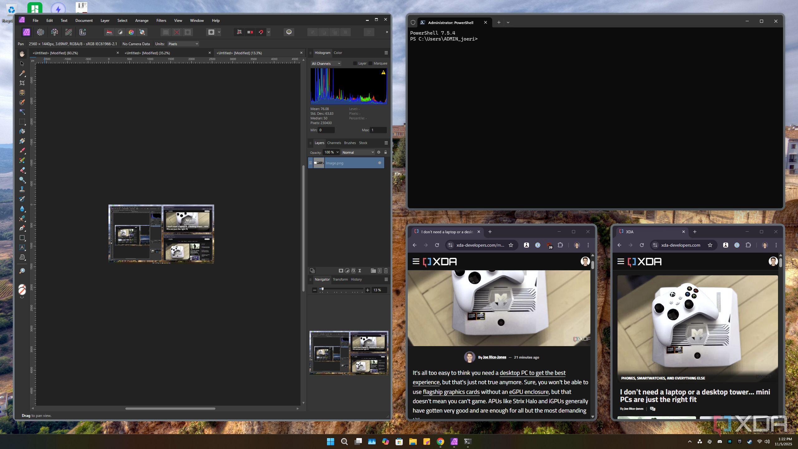The image size is (798, 449).
Task: Open the Normal blend mode dropdown
Action: (358, 152)
